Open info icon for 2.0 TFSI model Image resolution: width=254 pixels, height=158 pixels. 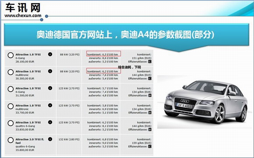(50, 139)
